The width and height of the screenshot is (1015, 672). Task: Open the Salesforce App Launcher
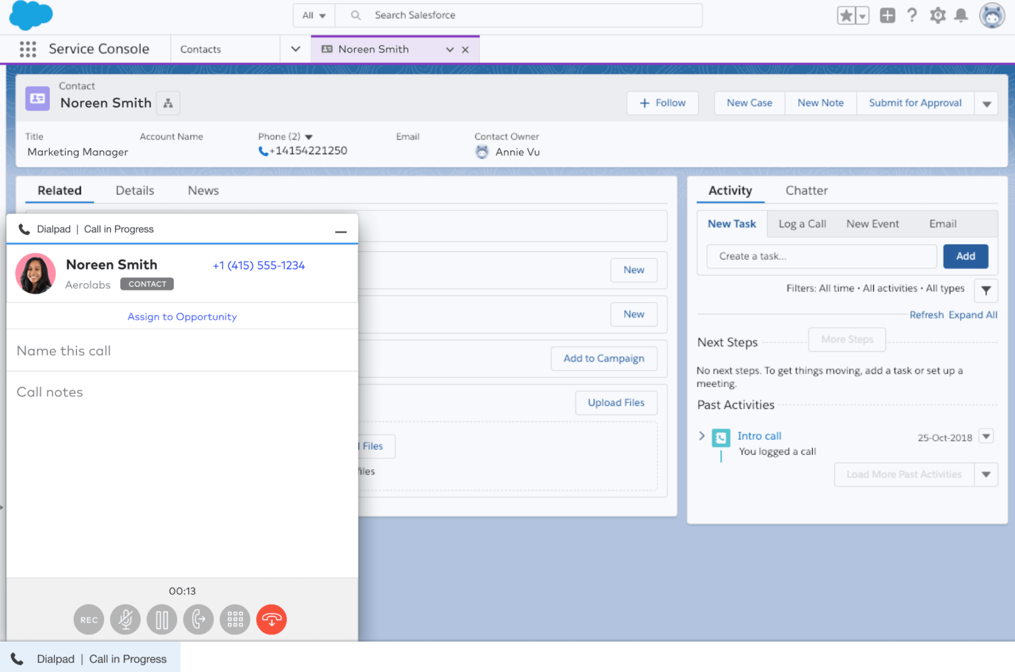click(27, 49)
